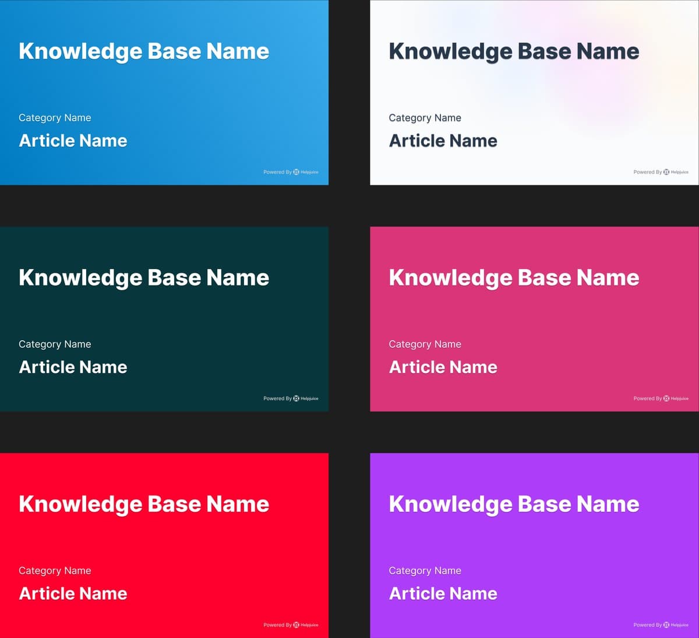Click "Powered By" text on pink card

(648, 399)
